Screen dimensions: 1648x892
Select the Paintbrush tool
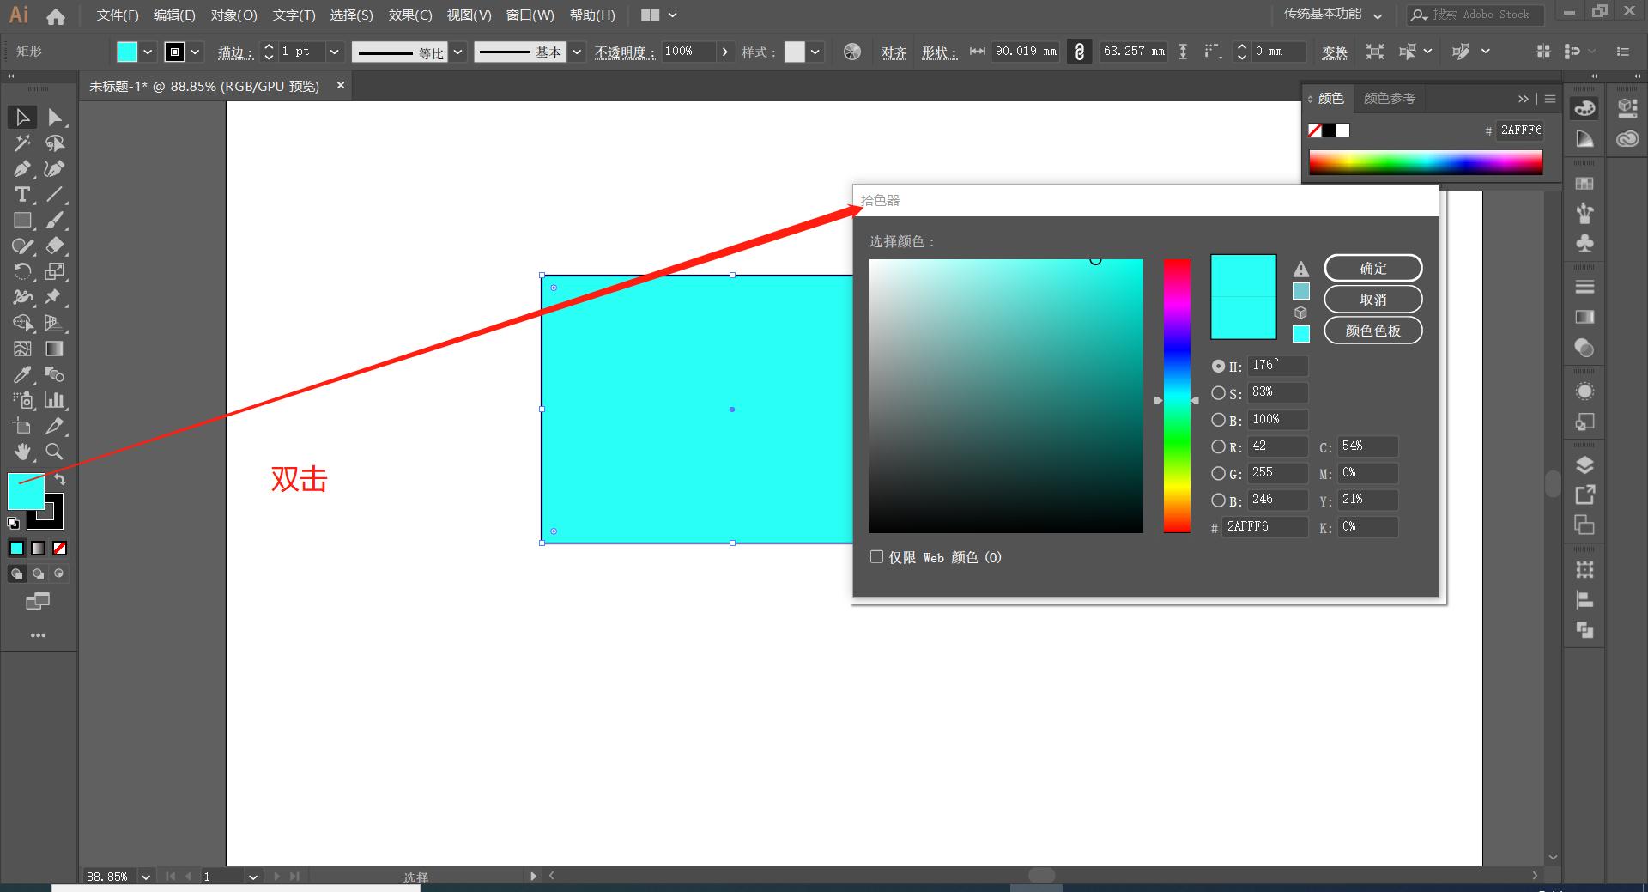[55, 220]
